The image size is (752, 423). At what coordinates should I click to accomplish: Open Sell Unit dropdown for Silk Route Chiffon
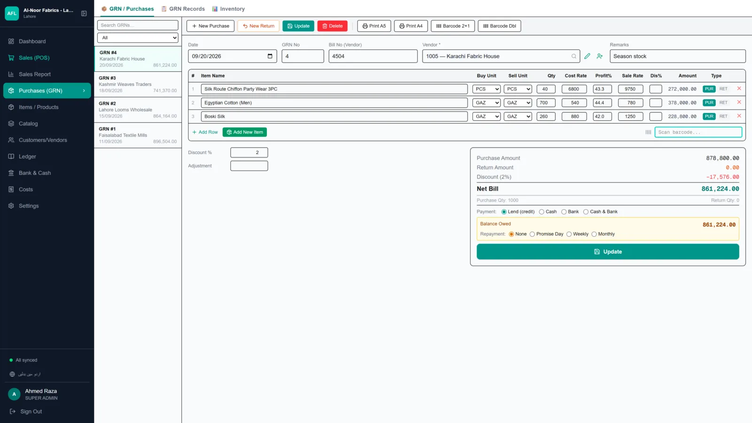518,89
